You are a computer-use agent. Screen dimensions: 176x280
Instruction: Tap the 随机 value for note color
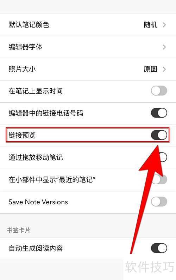150,25
